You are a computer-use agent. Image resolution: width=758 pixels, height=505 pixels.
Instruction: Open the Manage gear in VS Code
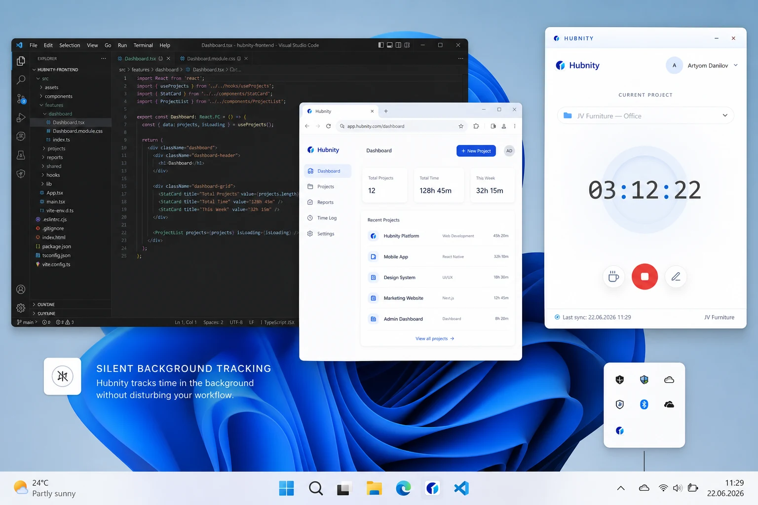coord(21,308)
